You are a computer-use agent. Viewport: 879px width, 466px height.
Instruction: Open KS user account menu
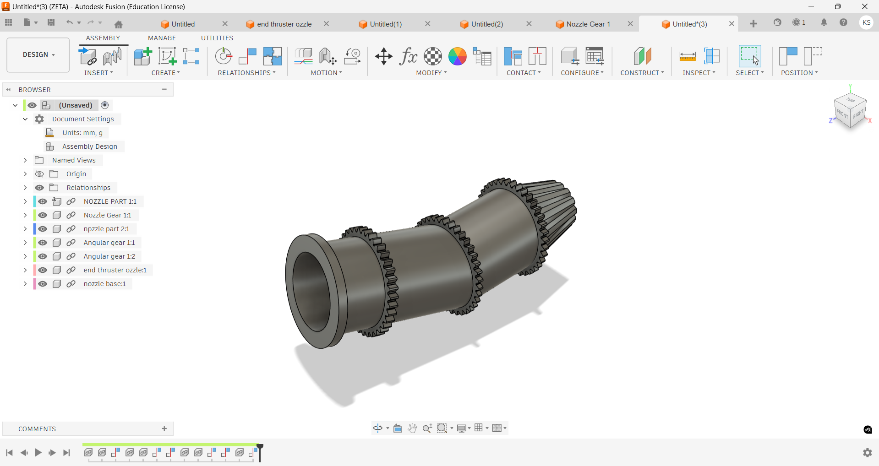coord(866,23)
